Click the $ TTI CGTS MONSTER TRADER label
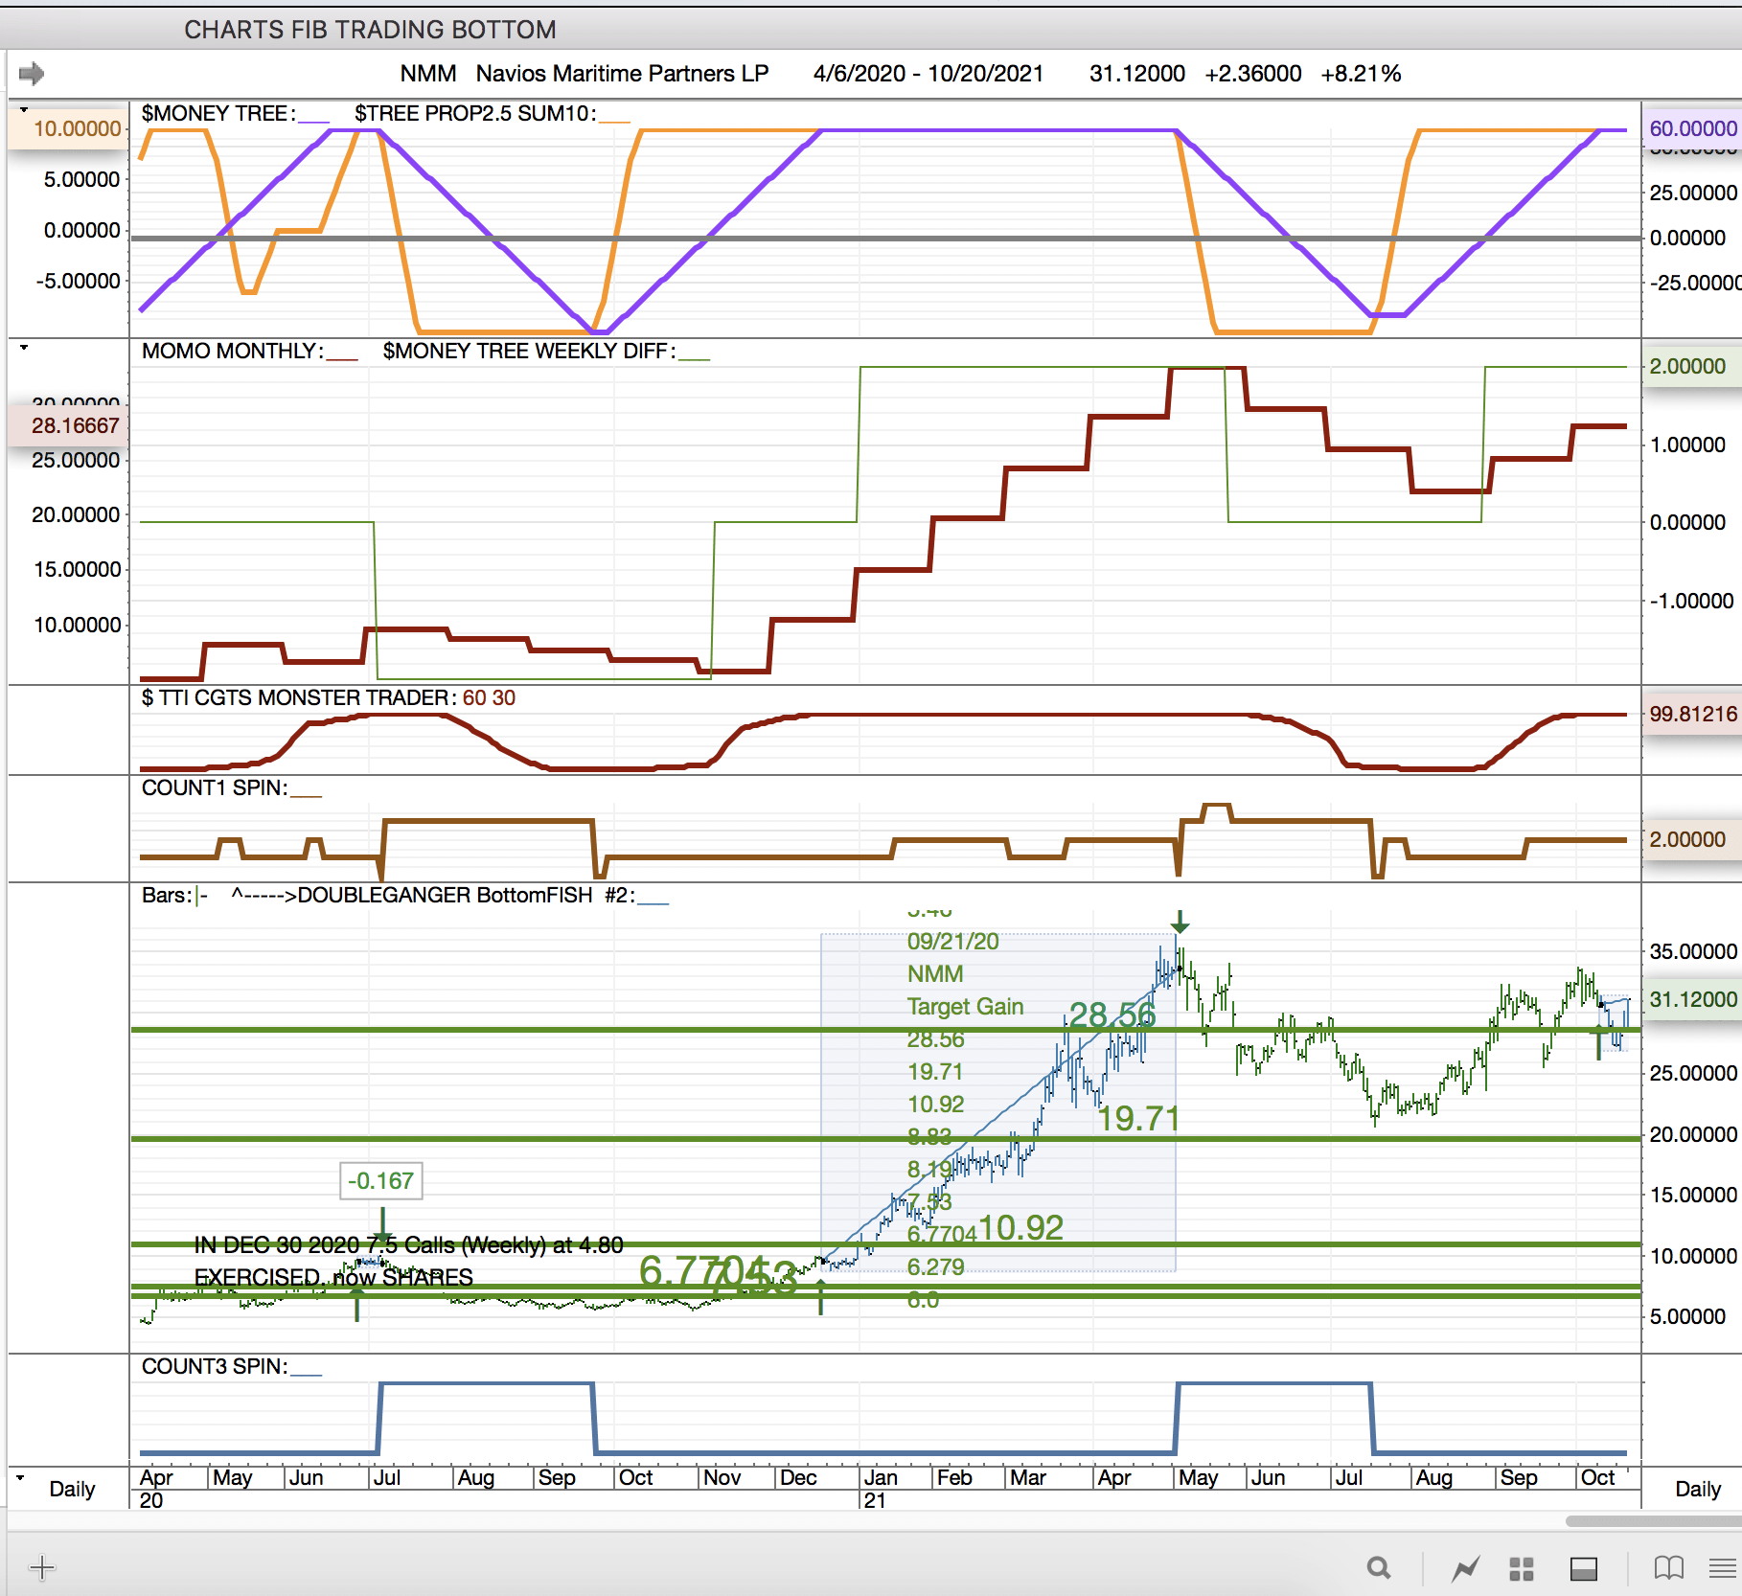 tap(297, 697)
